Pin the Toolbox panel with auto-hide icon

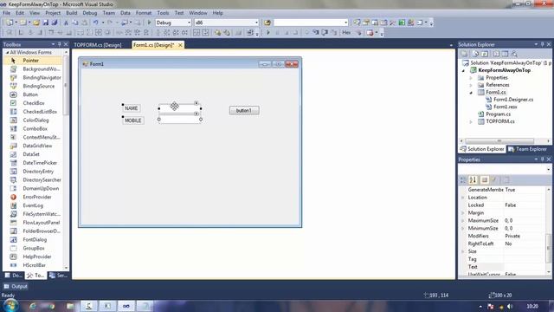tap(60, 44)
